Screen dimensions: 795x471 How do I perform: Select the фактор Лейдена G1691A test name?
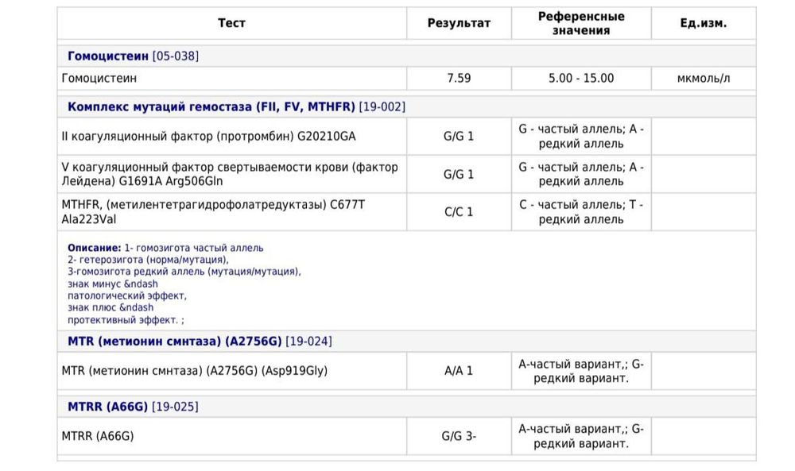point(230,174)
